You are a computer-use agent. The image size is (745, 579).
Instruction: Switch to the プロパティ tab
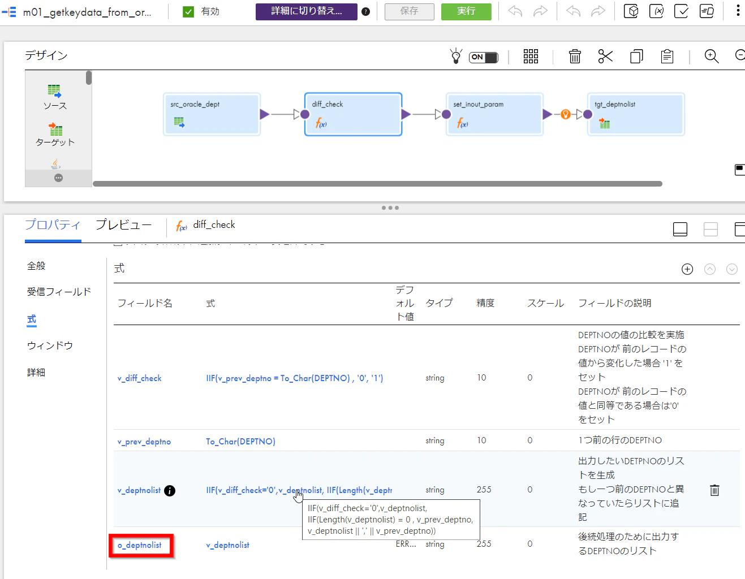coord(53,225)
